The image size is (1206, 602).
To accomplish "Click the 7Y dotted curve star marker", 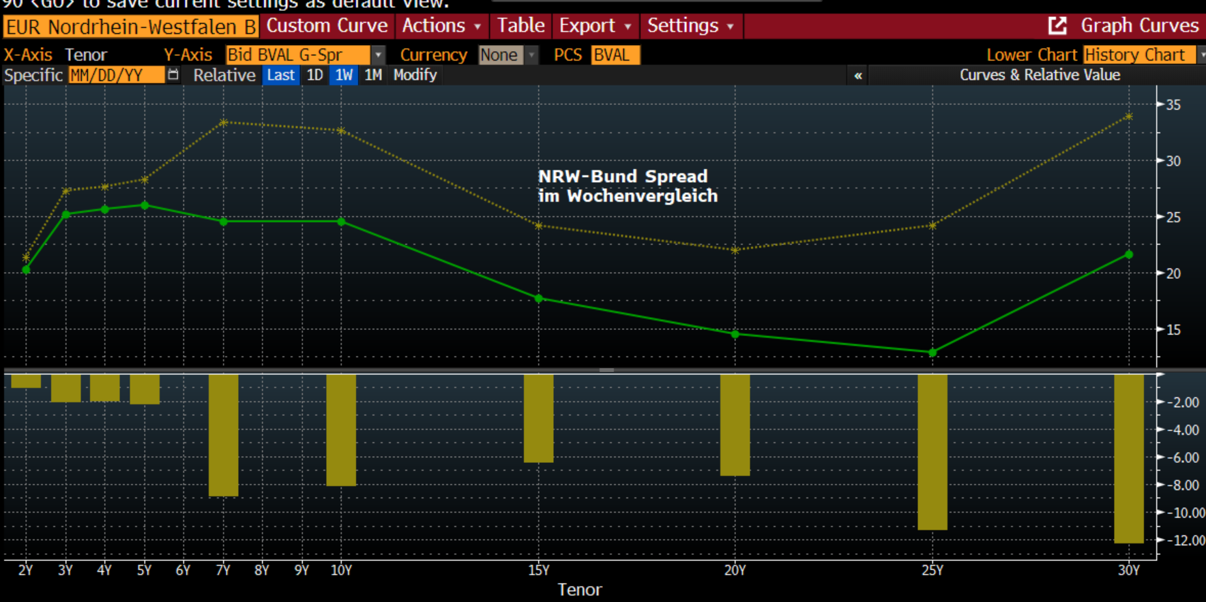I will tap(224, 123).
